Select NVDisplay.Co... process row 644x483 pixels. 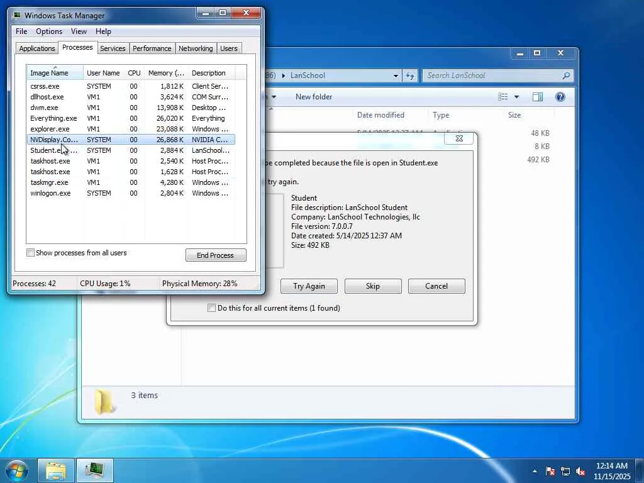pos(131,140)
